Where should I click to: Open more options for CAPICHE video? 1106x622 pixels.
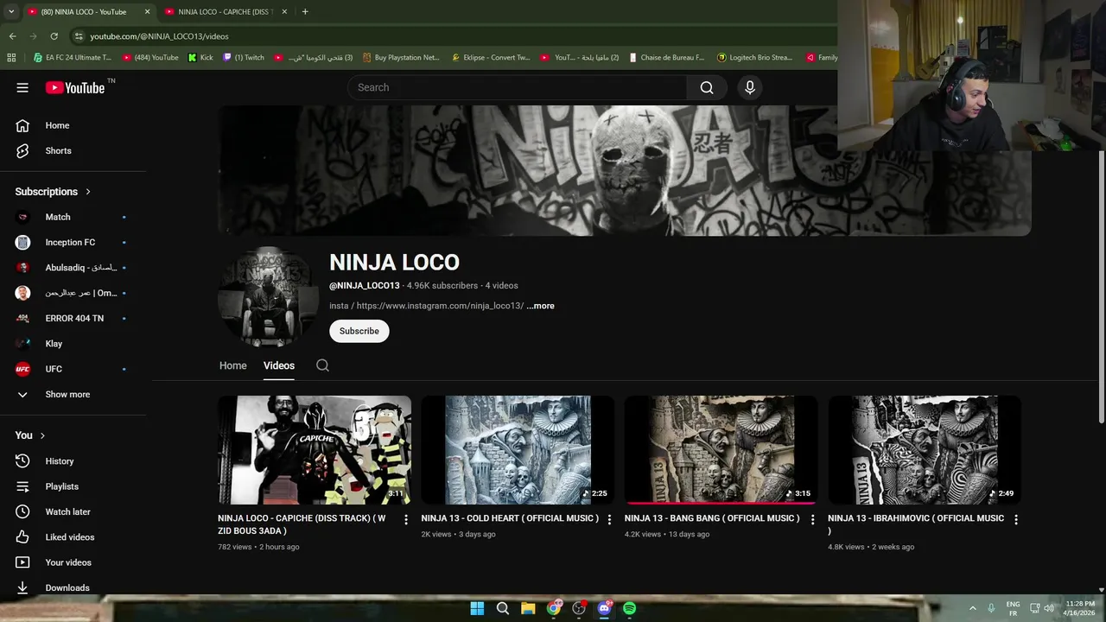pos(406,520)
